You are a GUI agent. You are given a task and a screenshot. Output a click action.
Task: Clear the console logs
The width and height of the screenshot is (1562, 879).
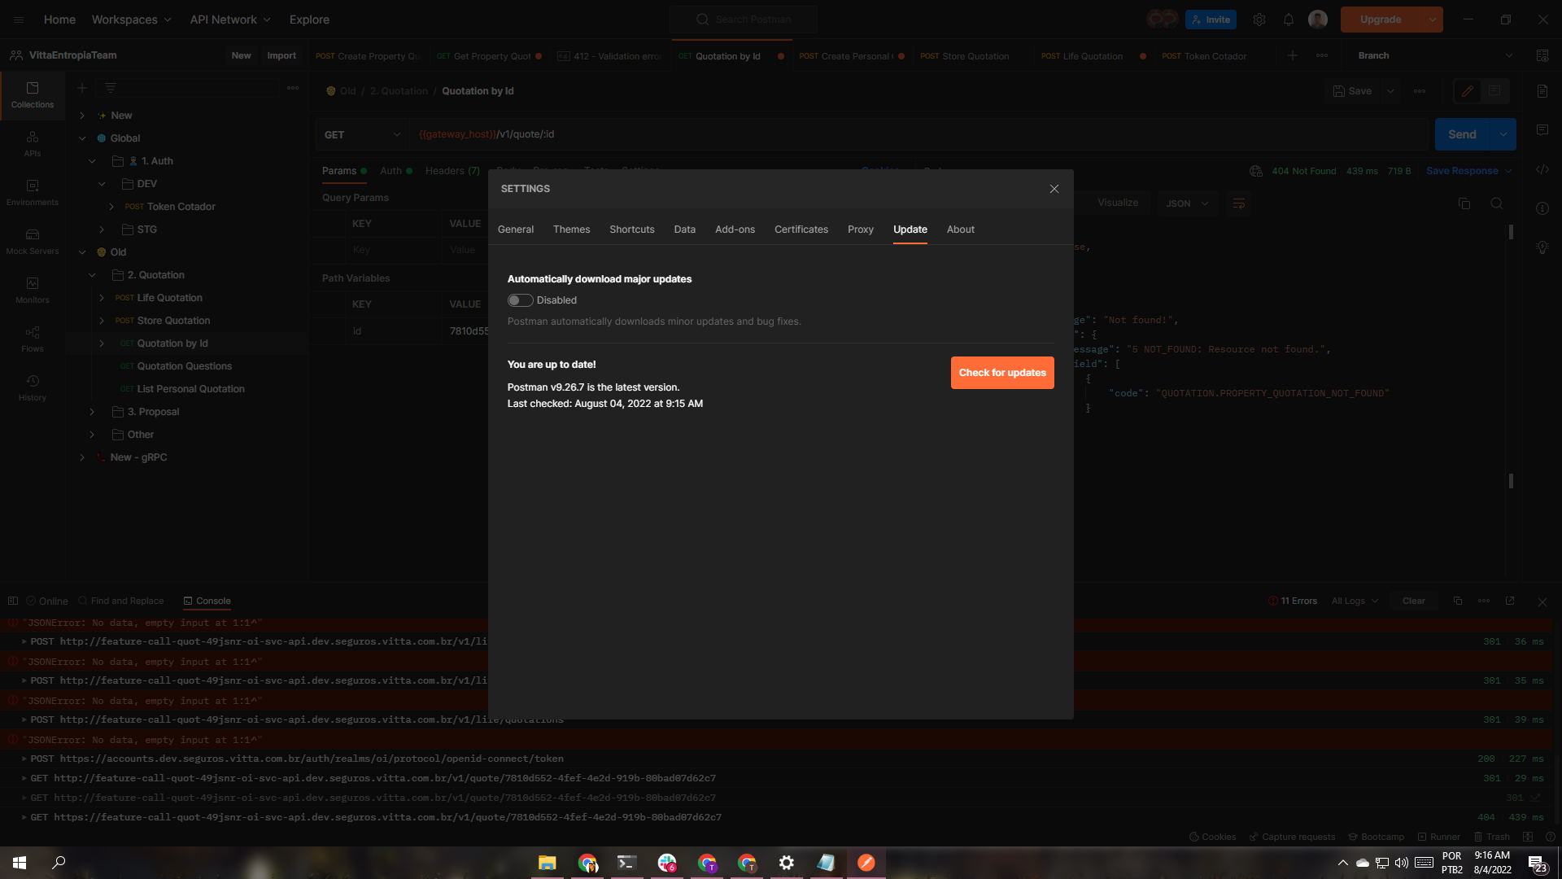tap(1413, 601)
